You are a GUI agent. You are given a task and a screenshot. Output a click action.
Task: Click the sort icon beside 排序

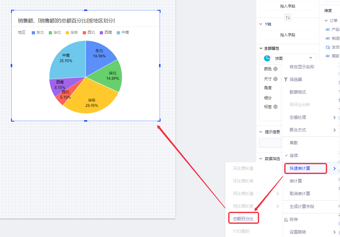click(x=286, y=219)
